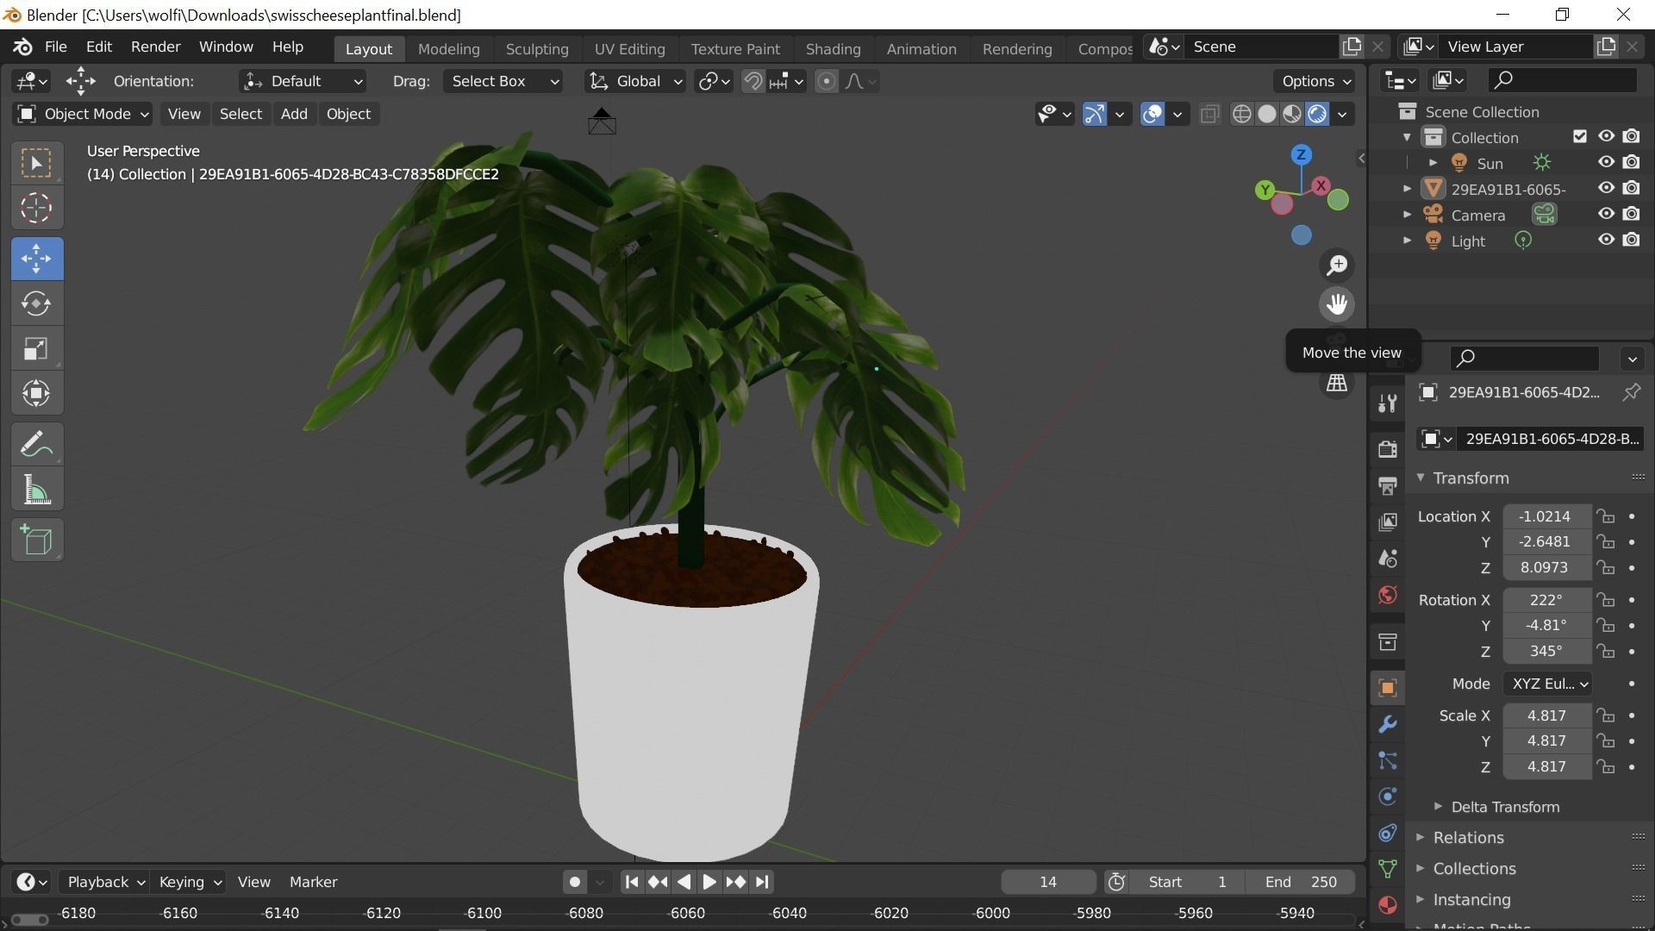Open the Object properties tab
Image resolution: width=1655 pixels, height=931 pixels.
click(1387, 687)
